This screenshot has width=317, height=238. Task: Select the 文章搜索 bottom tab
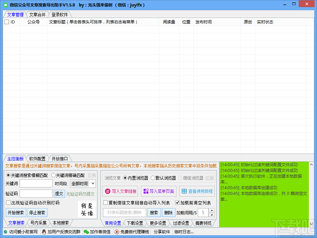click(16, 223)
